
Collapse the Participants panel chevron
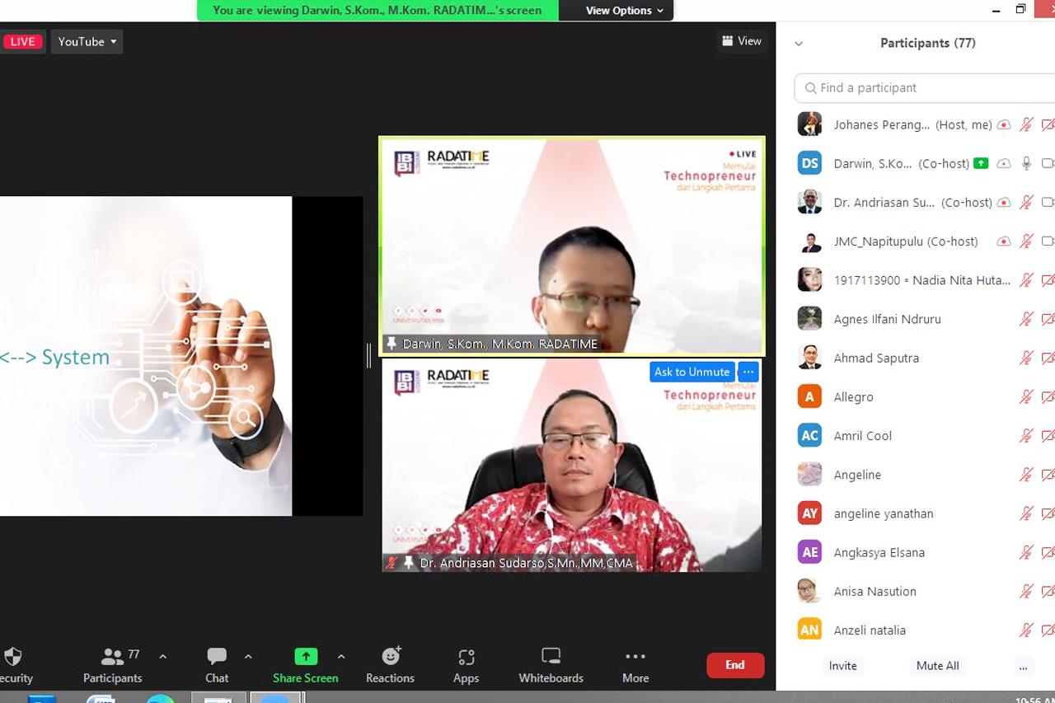[799, 44]
